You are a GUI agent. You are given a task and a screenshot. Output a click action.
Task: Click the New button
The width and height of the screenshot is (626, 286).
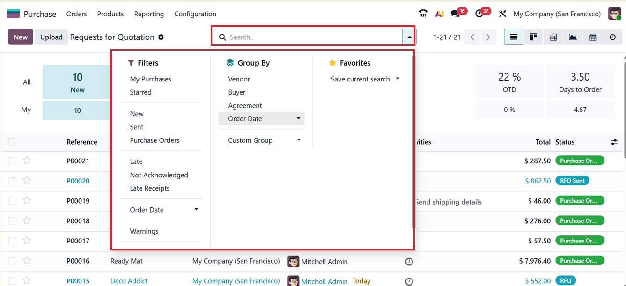click(x=21, y=37)
